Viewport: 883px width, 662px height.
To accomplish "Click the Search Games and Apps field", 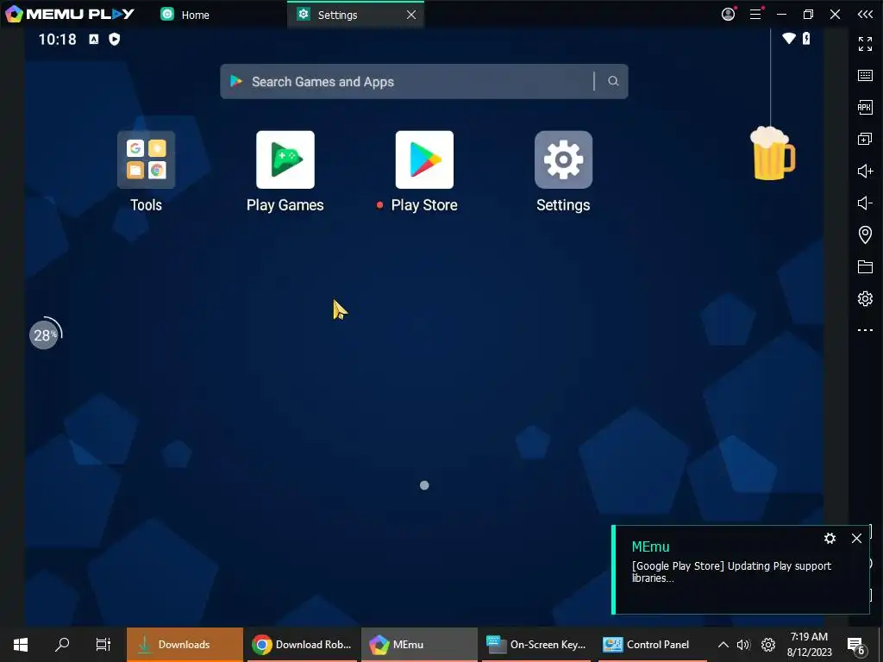I will pos(424,82).
